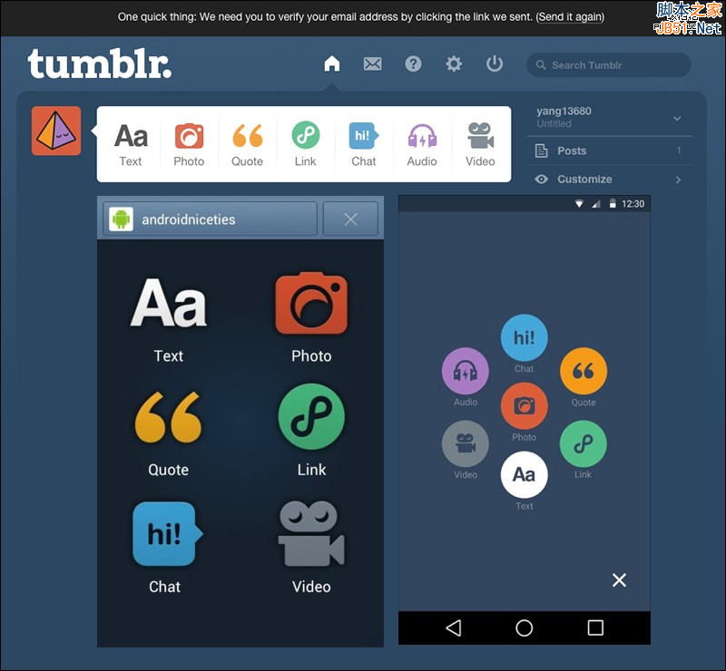Open settings via the gear icon
The image size is (726, 671).
(454, 63)
